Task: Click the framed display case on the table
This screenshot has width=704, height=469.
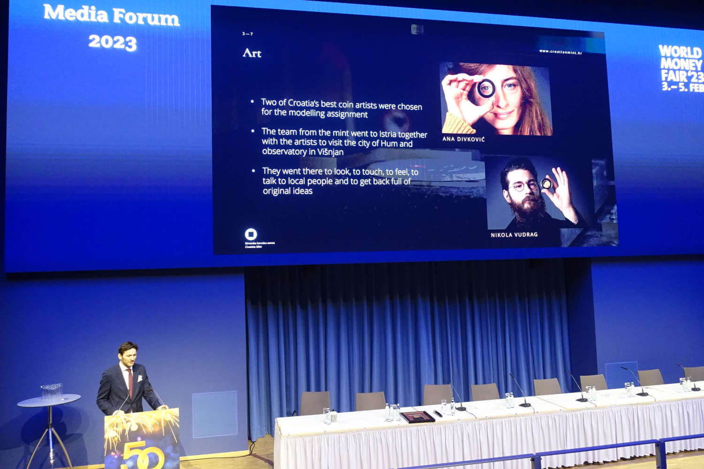Action: (x=417, y=416)
